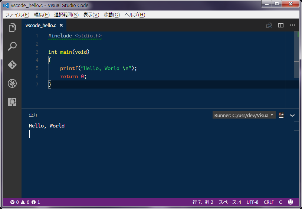302x209 pixels.
Task: Click errors and warnings count in status bar
Action: (x=25, y=202)
